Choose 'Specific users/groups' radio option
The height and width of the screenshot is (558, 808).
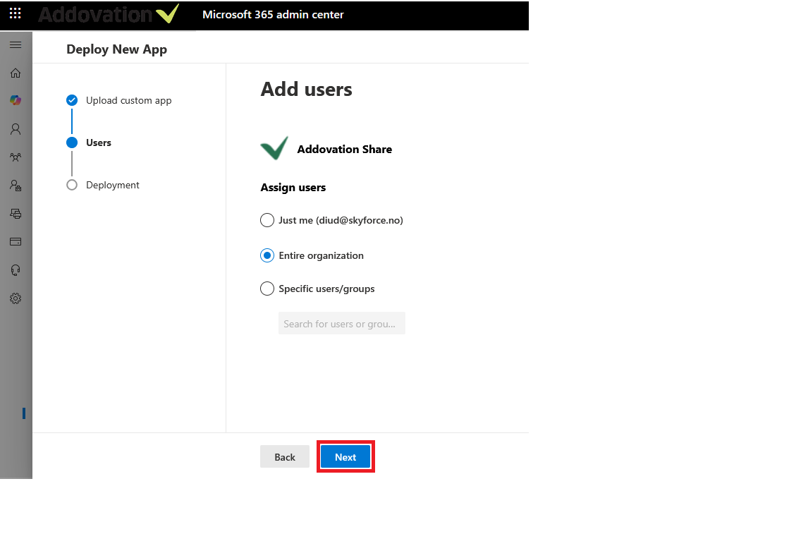[267, 289]
